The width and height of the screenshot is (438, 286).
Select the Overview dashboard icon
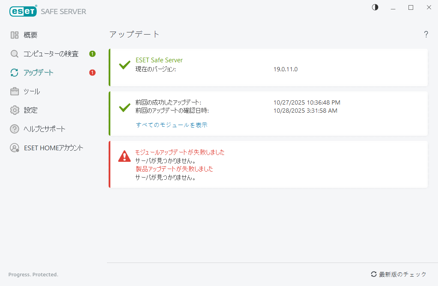coord(13,35)
